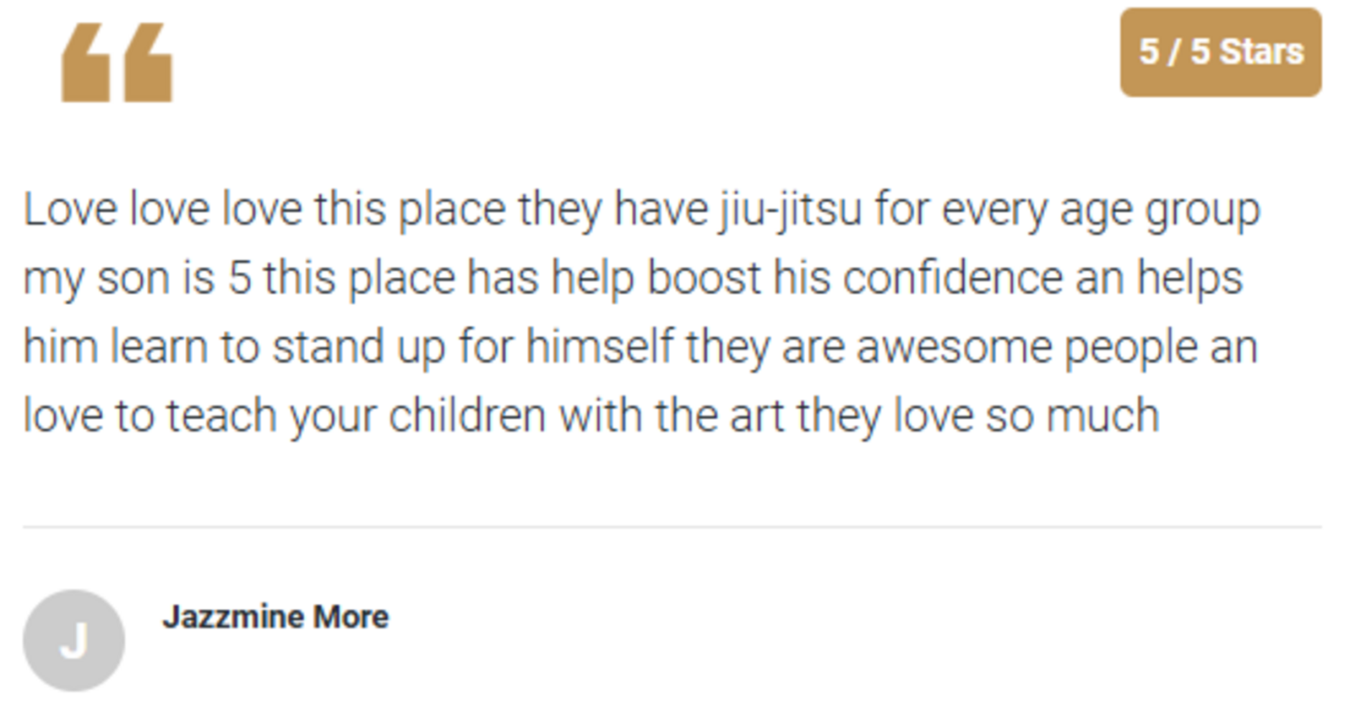Click the word "teach" in the review
Screen dimensions: 1350x707
[x=220, y=416]
